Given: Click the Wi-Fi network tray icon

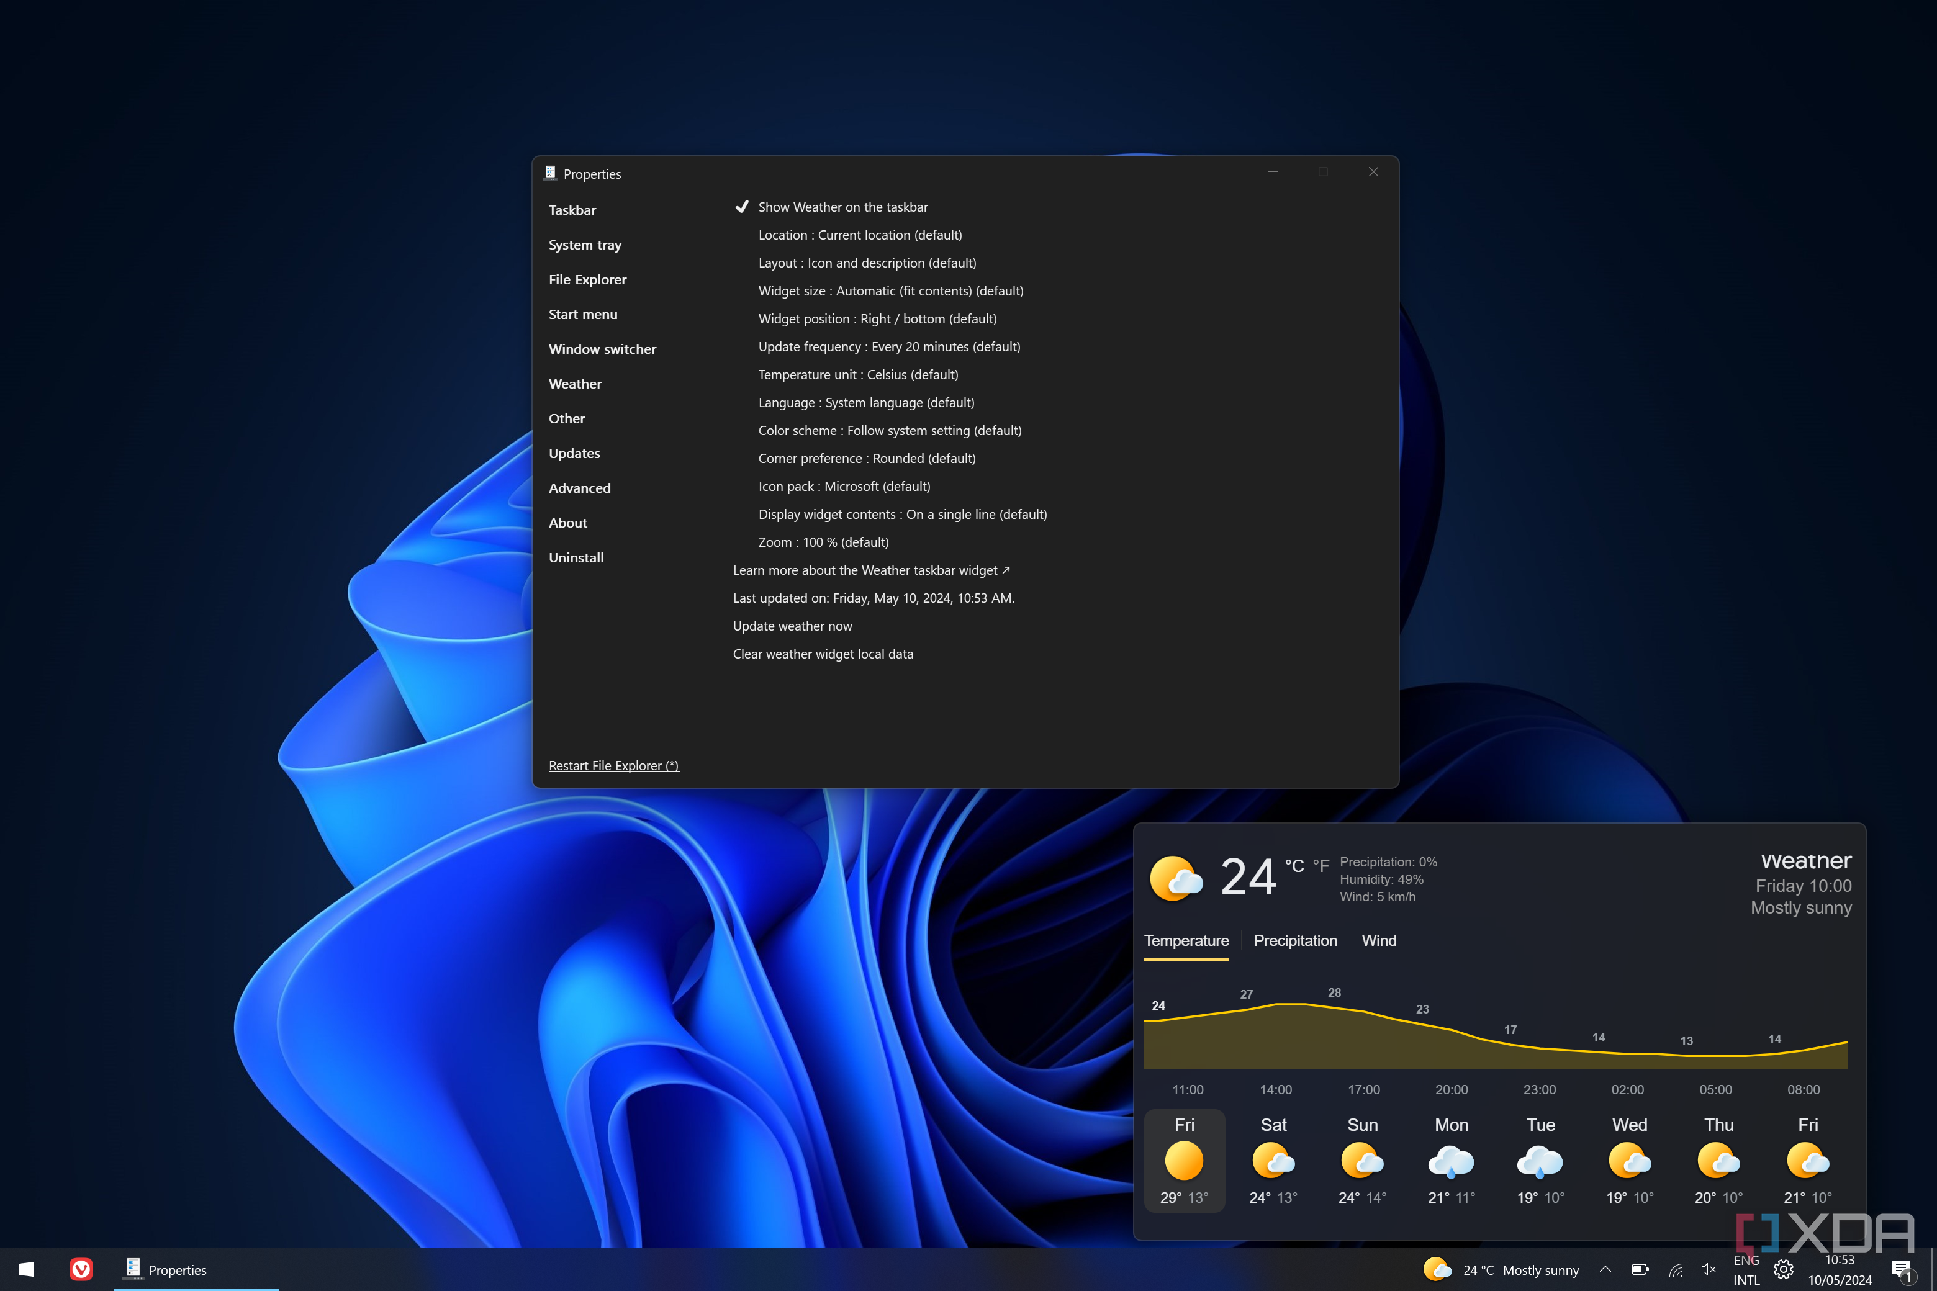Looking at the screenshot, I should [x=1675, y=1270].
